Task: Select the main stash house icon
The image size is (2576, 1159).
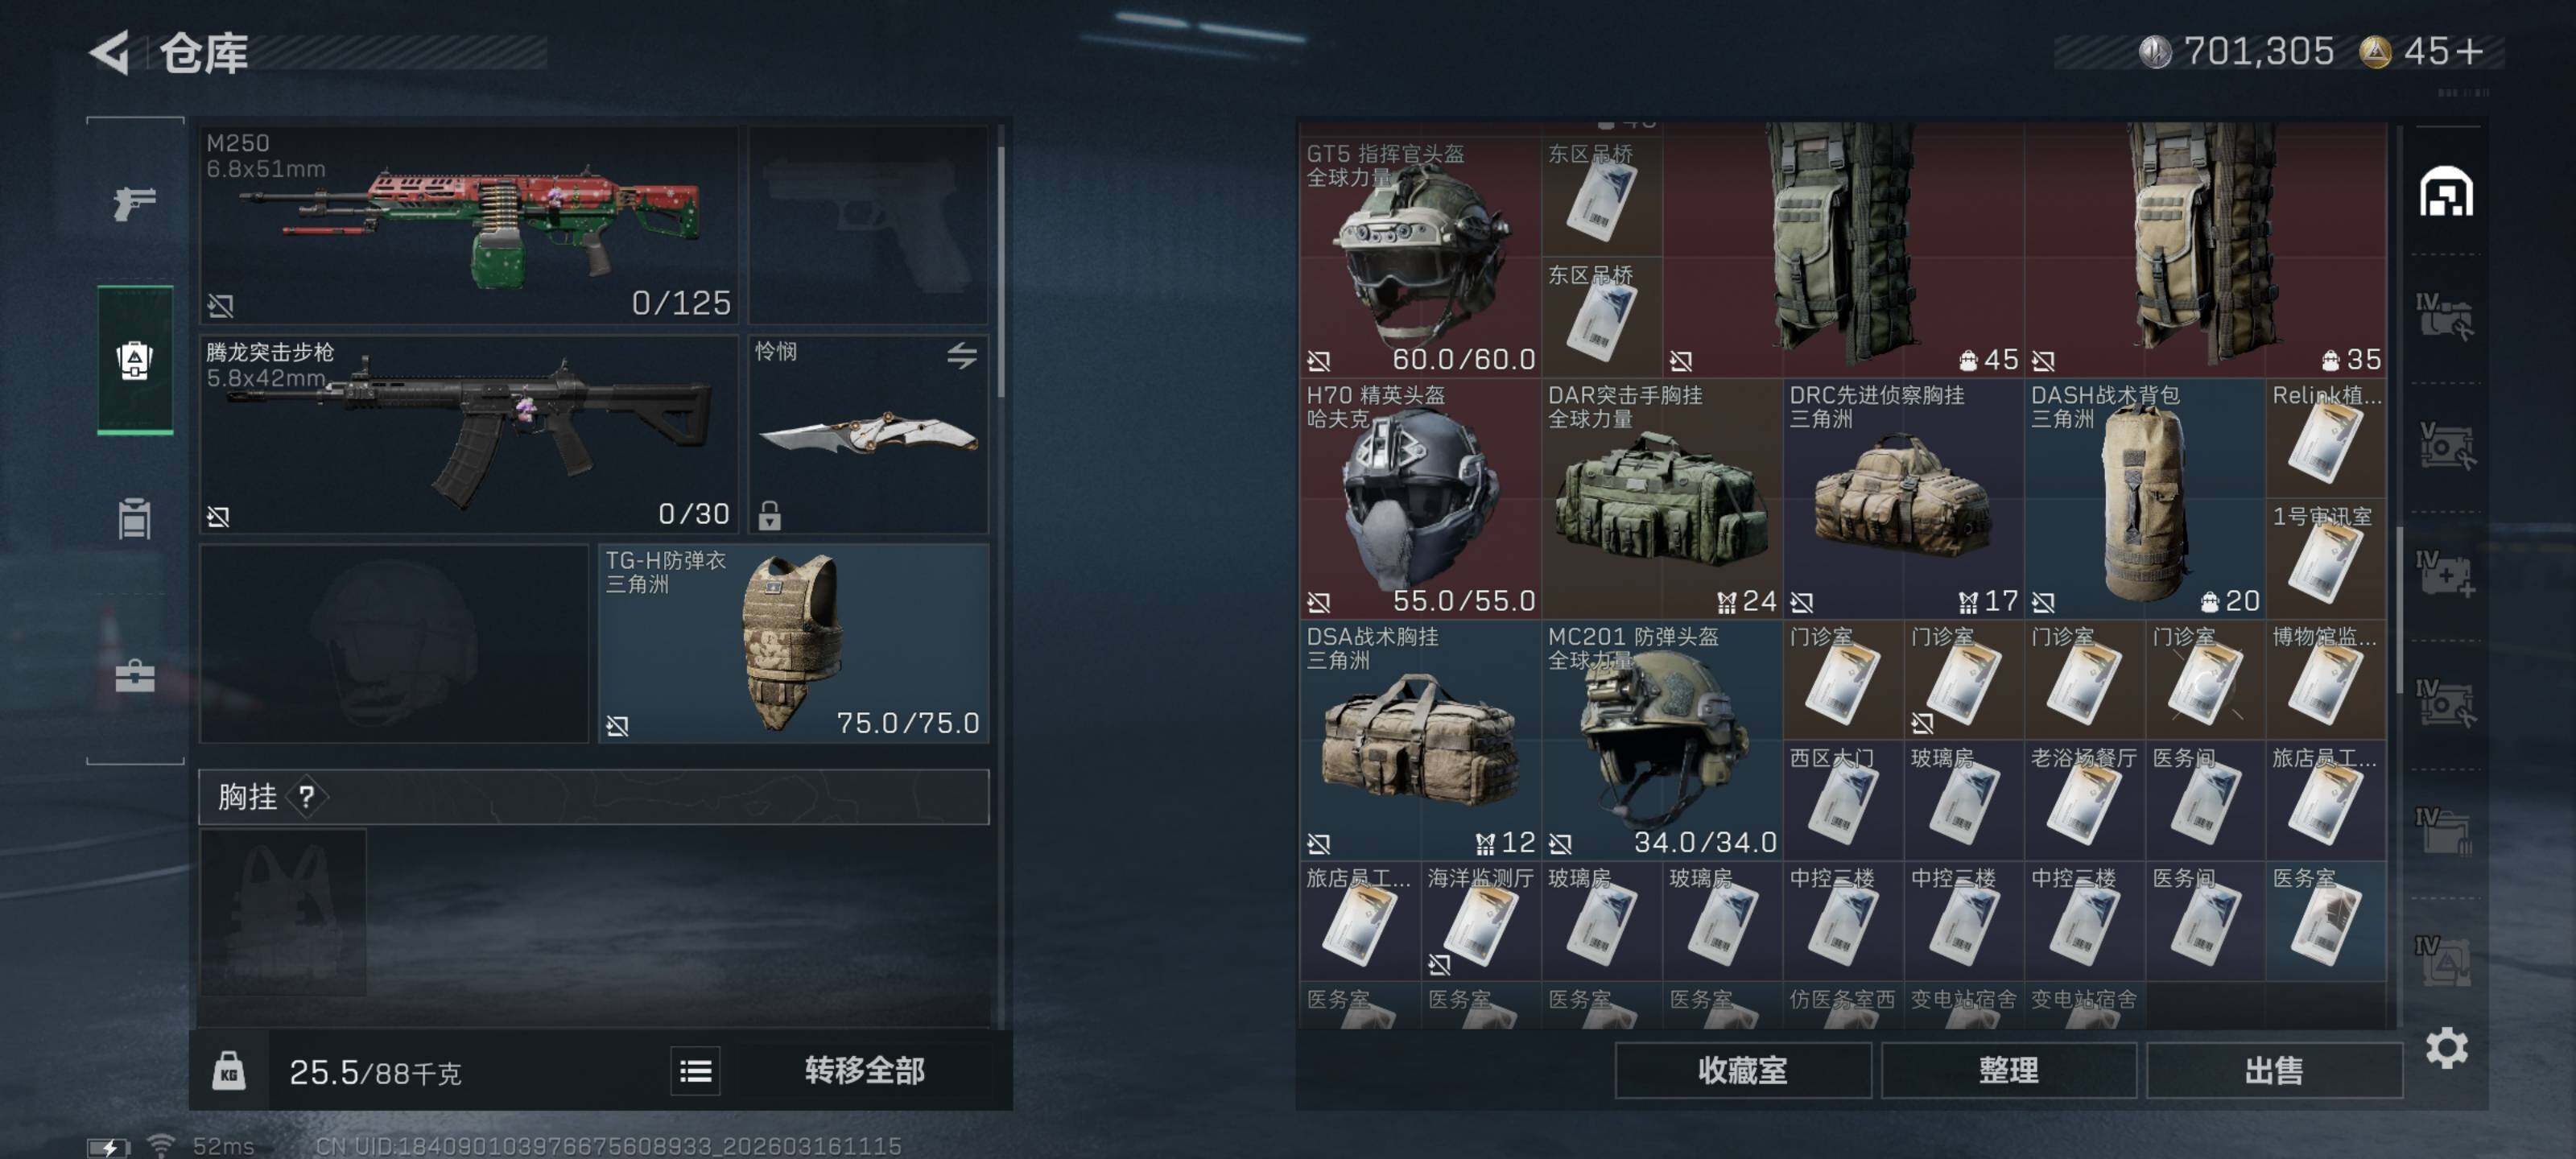Action: pyautogui.click(x=2446, y=192)
